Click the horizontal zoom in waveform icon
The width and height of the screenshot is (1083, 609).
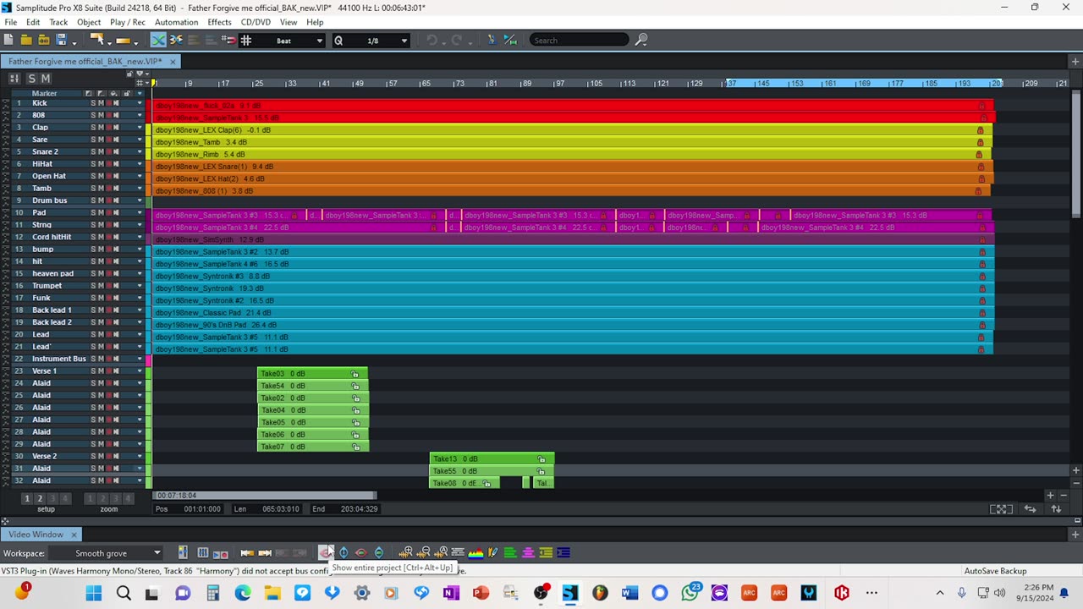pos(405,553)
